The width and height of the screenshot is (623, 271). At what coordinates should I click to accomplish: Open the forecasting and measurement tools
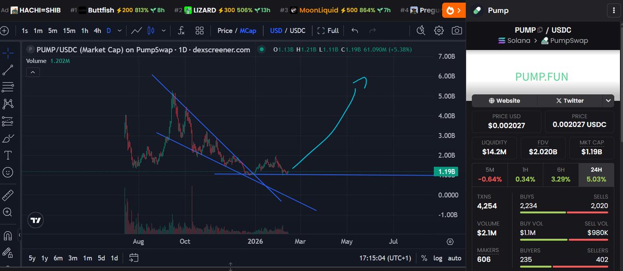tap(8, 121)
